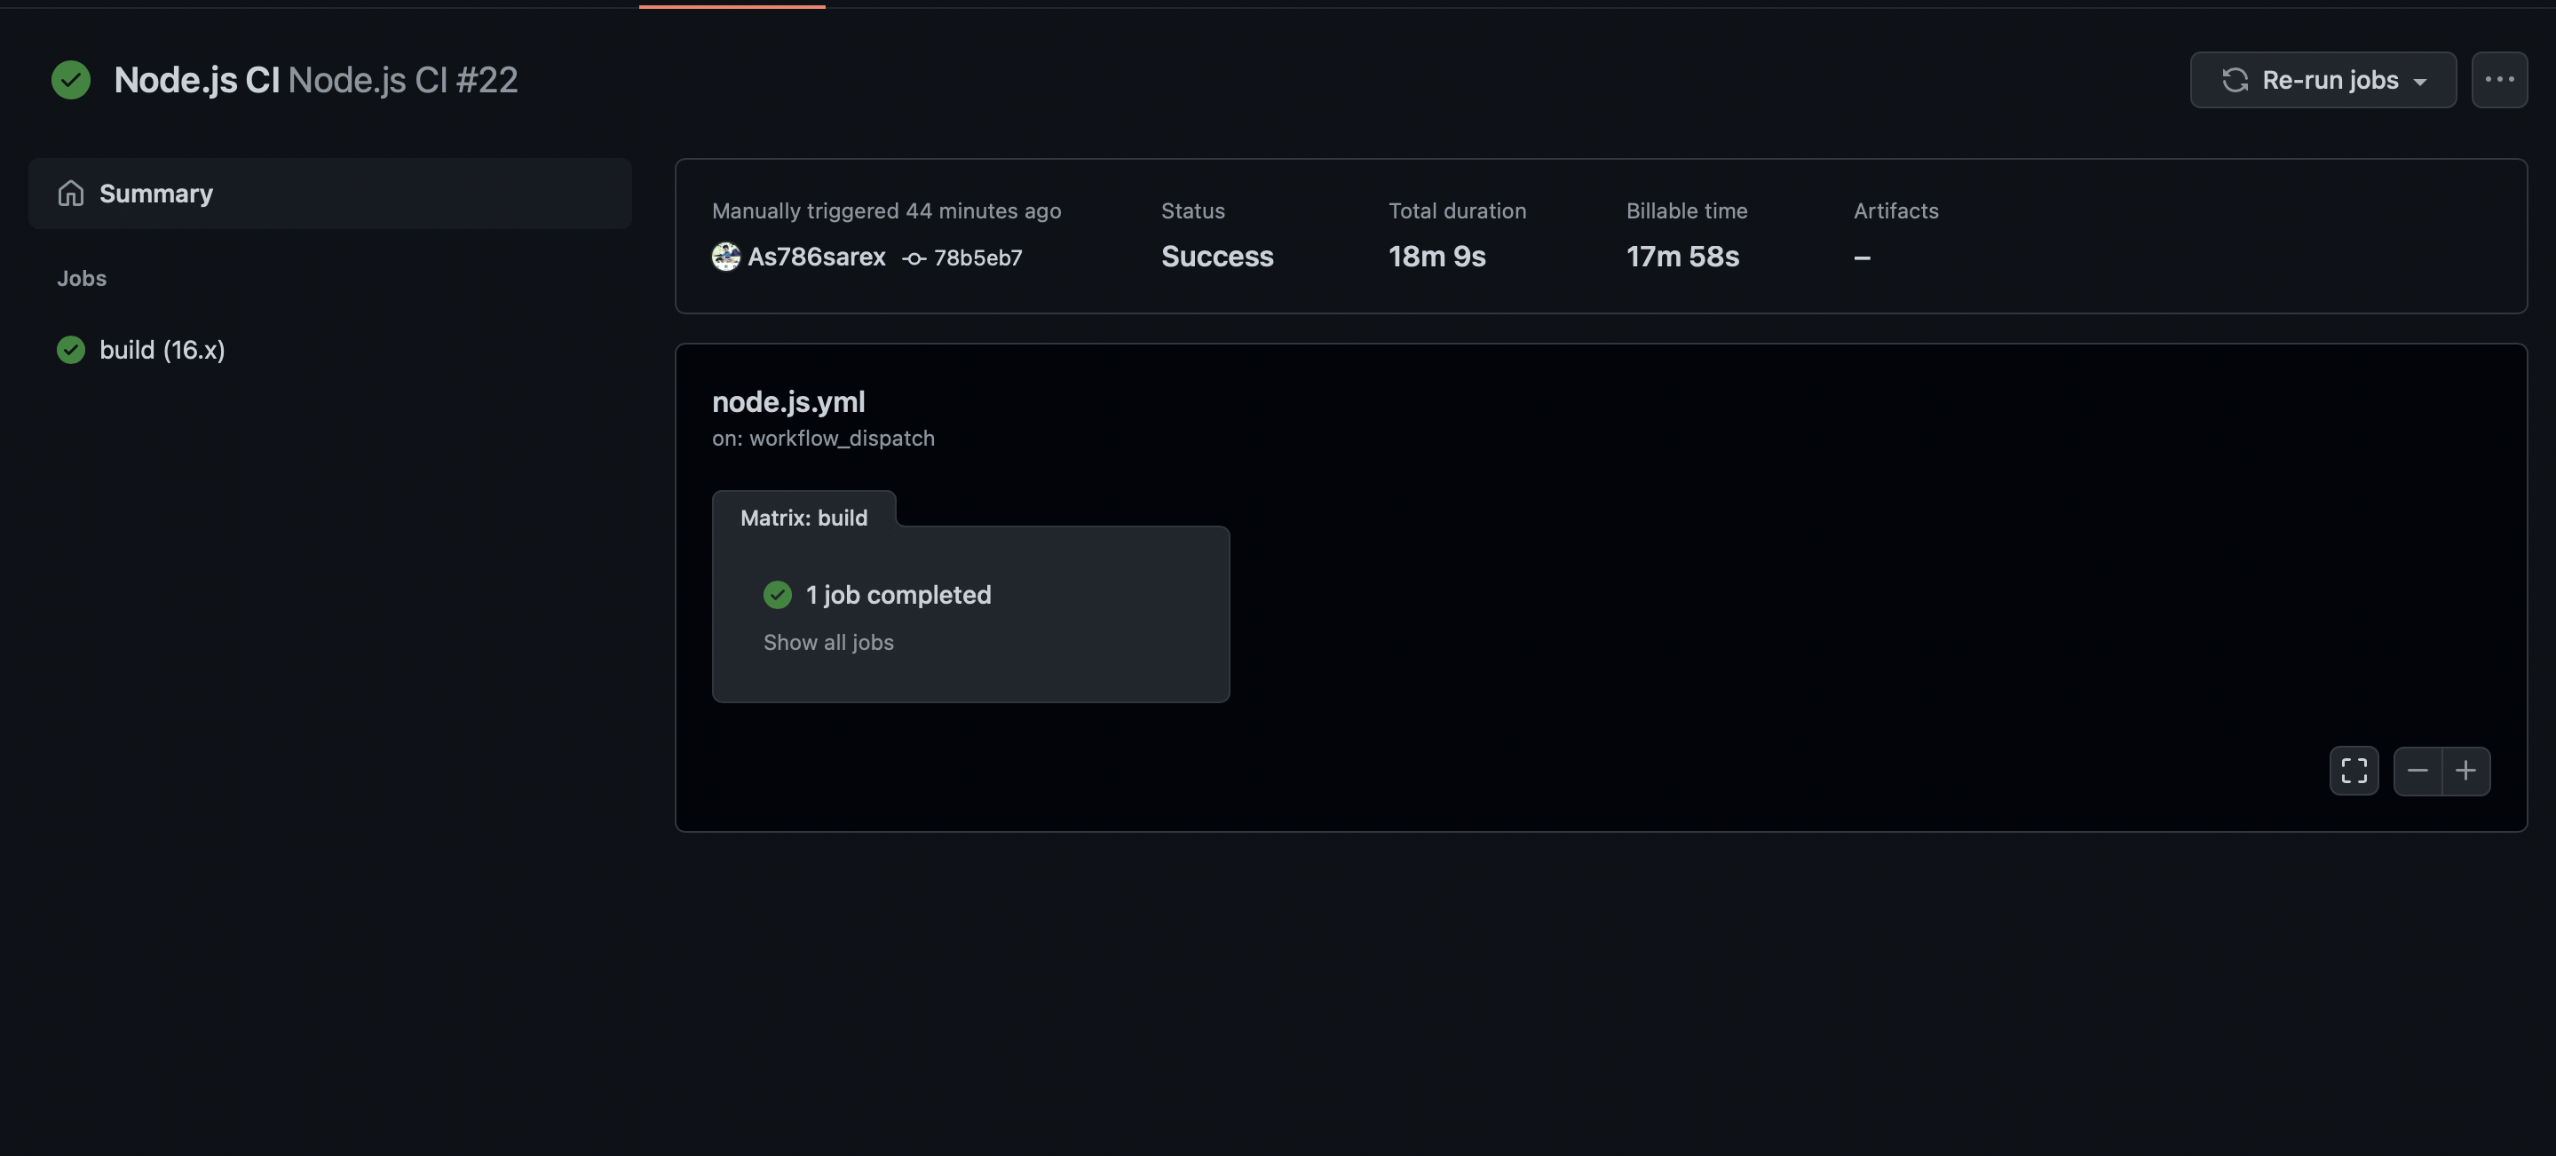Open the three-dots workflow options menu
The width and height of the screenshot is (2556, 1156).
pyautogui.click(x=2498, y=79)
